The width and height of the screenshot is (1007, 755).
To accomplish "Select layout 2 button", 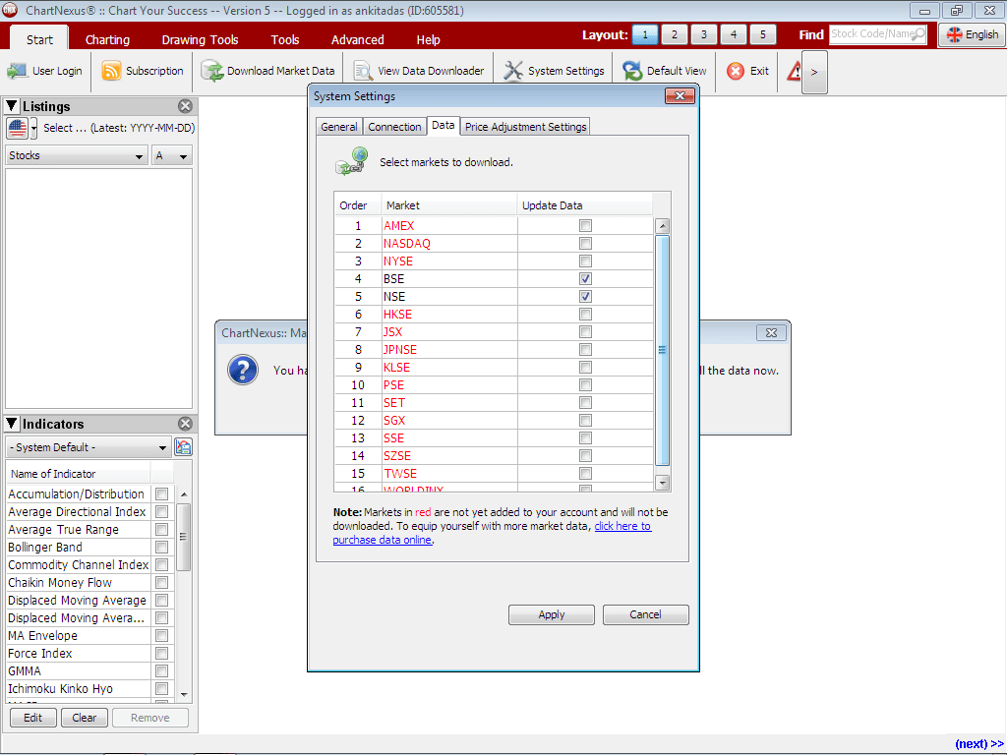I will (x=675, y=34).
